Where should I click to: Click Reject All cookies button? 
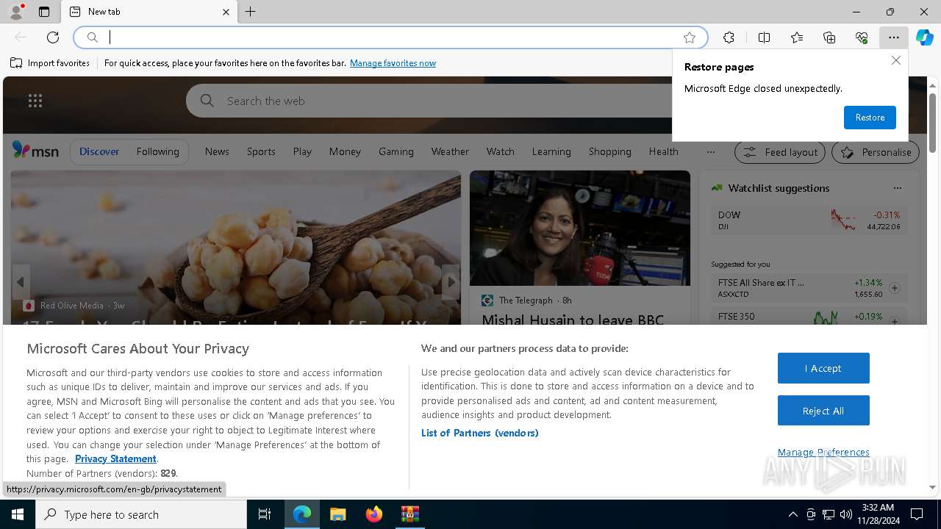823,411
